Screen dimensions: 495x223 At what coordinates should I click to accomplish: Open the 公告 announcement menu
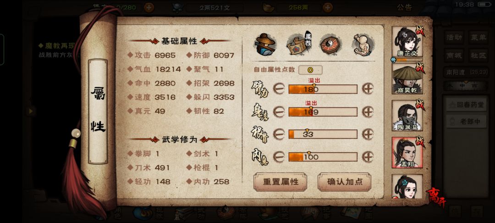click(x=404, y=8)
